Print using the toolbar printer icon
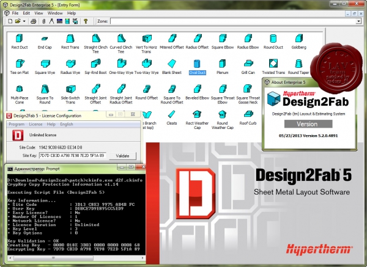This screenshot has height=267, width=367. pyautogui.click(x=33, y=21)
